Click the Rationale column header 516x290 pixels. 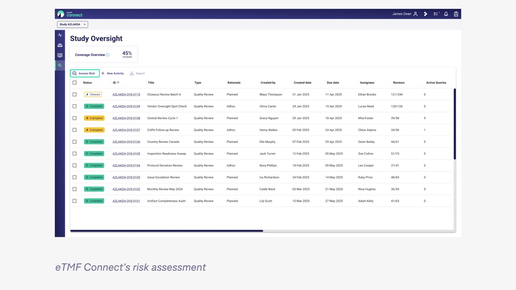(234, 82)
